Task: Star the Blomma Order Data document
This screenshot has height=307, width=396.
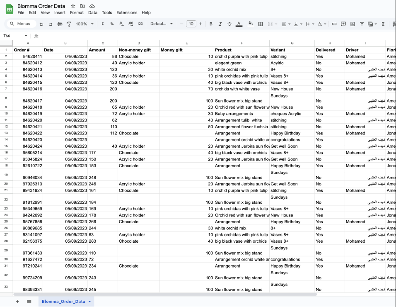Action: pos(73,6)
